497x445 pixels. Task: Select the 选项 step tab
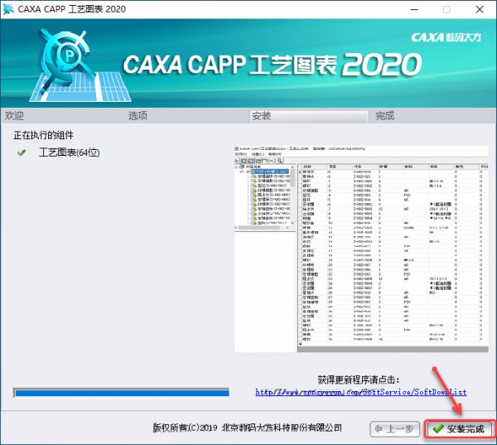(x=138, y=116)
